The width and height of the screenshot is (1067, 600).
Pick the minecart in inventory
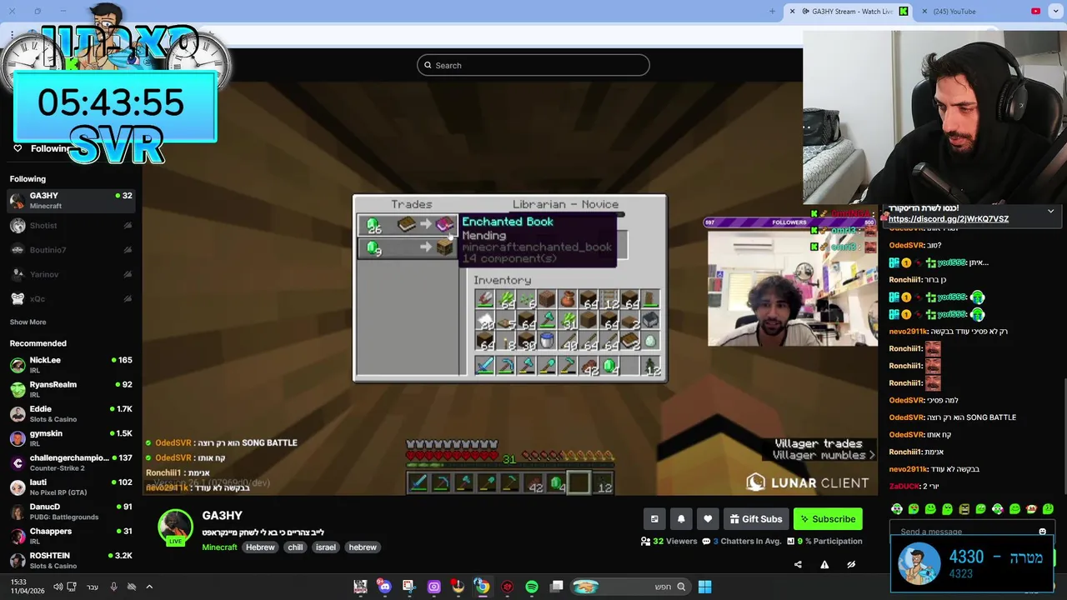pos(651,319)
